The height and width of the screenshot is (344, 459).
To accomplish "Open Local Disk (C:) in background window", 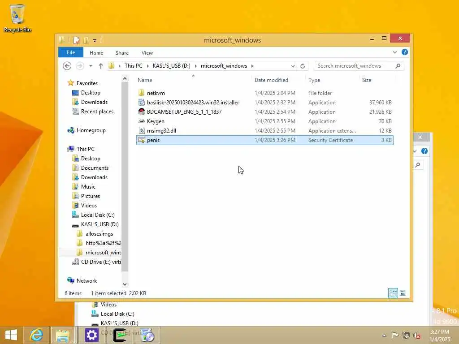I will coord(117,314).
